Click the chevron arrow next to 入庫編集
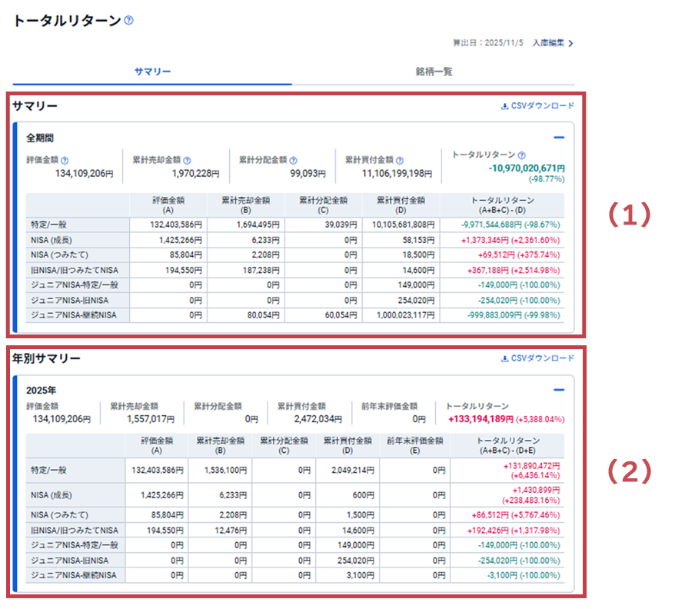This screenshot has width=675, height=609. pyautogui.click(x=571, y=44)
